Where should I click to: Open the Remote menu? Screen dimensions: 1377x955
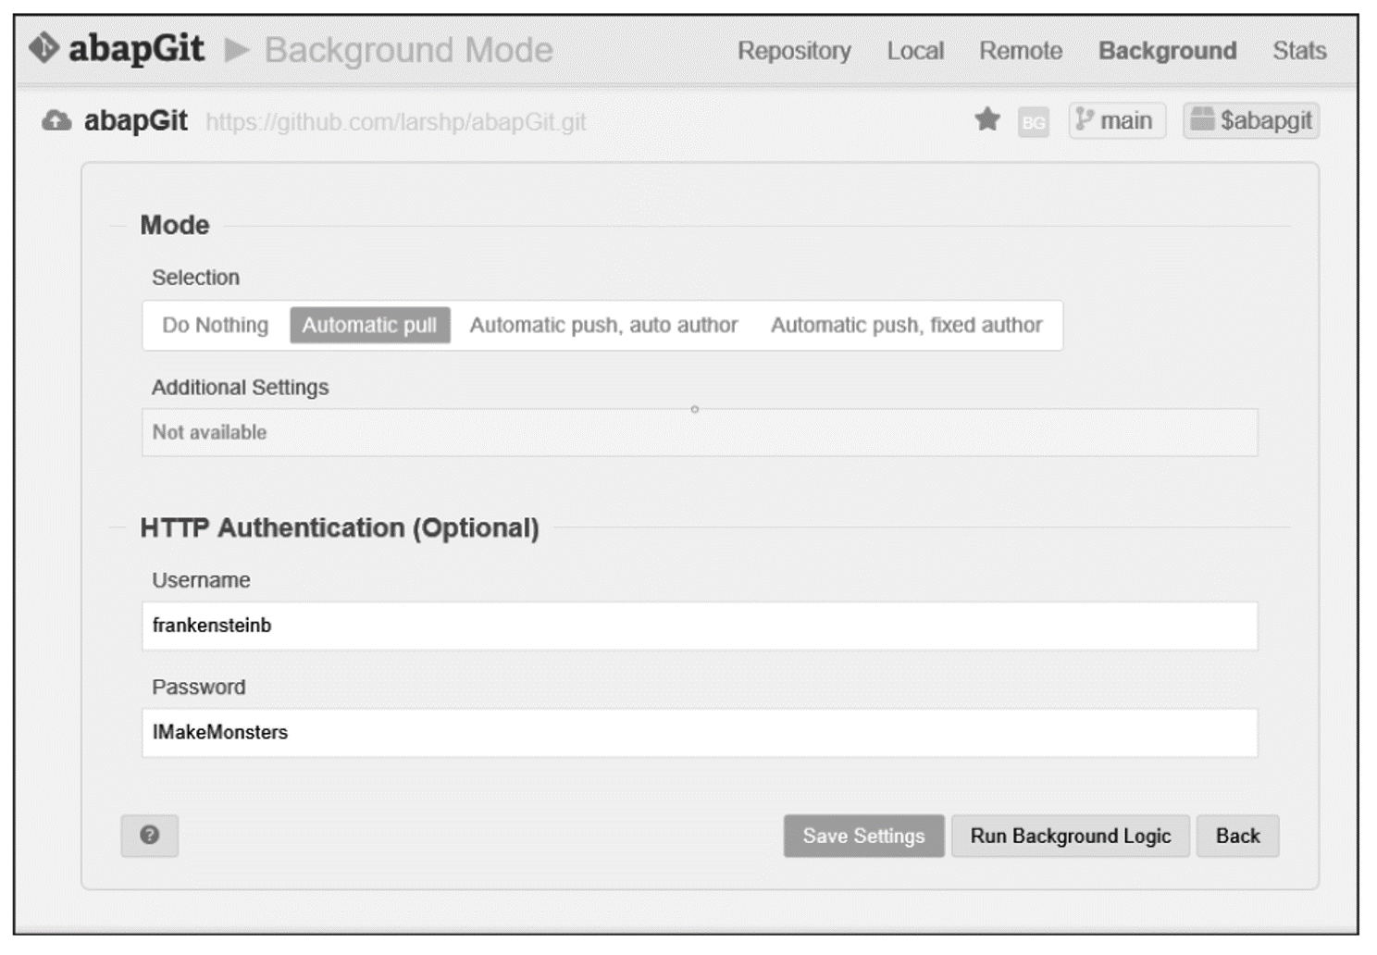coord(1020,51)
